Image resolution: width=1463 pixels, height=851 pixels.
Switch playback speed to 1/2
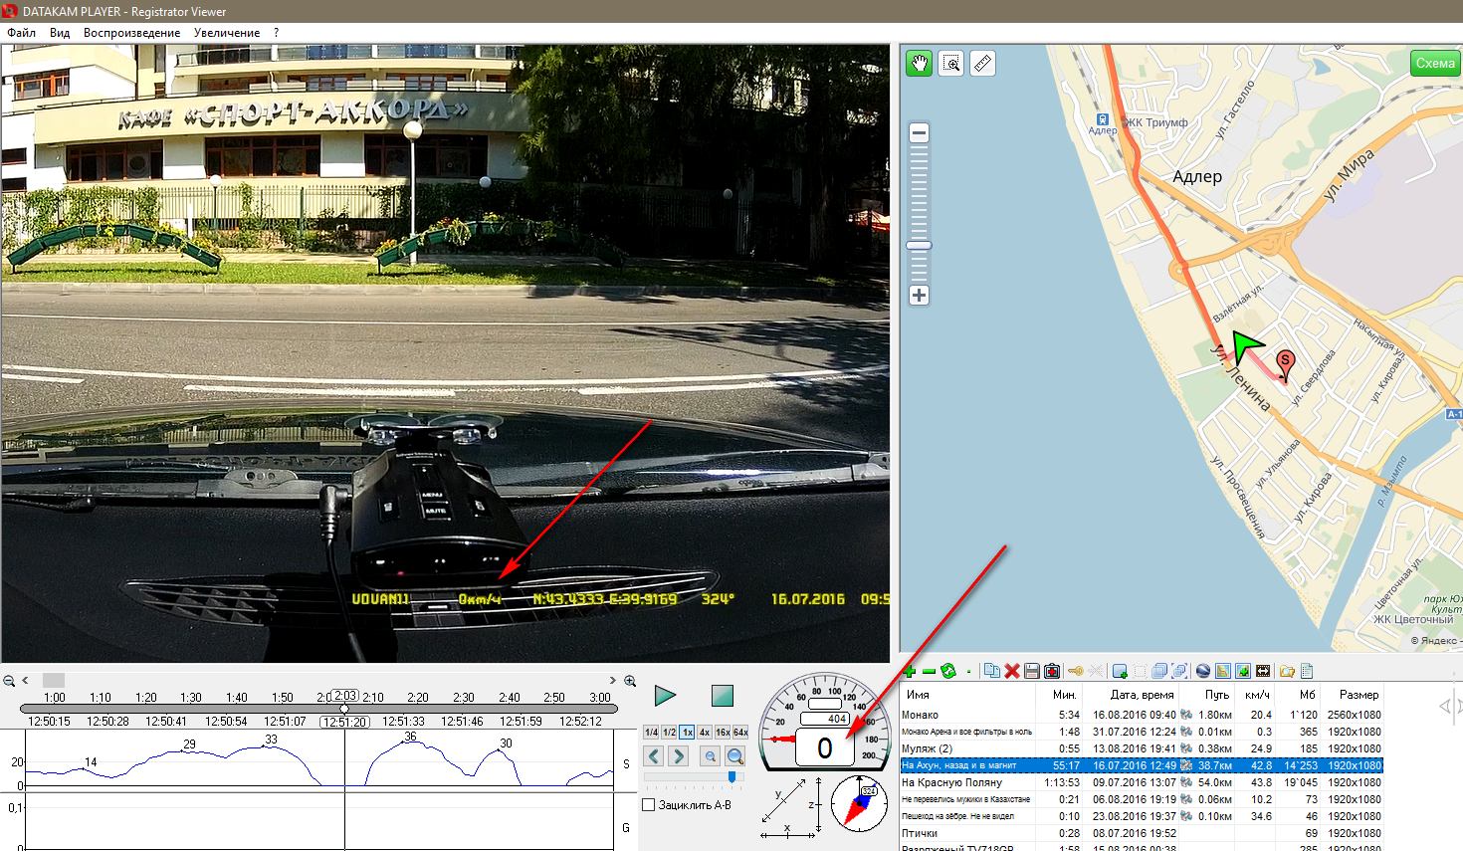(669, 733)
